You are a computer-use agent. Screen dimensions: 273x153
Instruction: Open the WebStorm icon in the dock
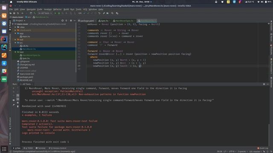4,47
